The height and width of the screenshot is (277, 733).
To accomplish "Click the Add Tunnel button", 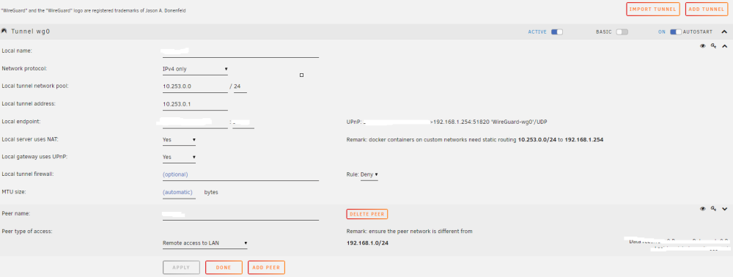I will [706, 10].
